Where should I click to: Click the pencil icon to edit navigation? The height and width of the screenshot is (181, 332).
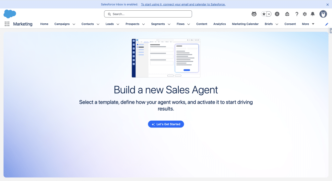pos(327,24)
